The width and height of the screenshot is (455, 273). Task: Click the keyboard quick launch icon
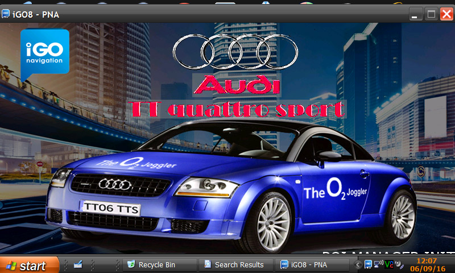tap(78, 264)
